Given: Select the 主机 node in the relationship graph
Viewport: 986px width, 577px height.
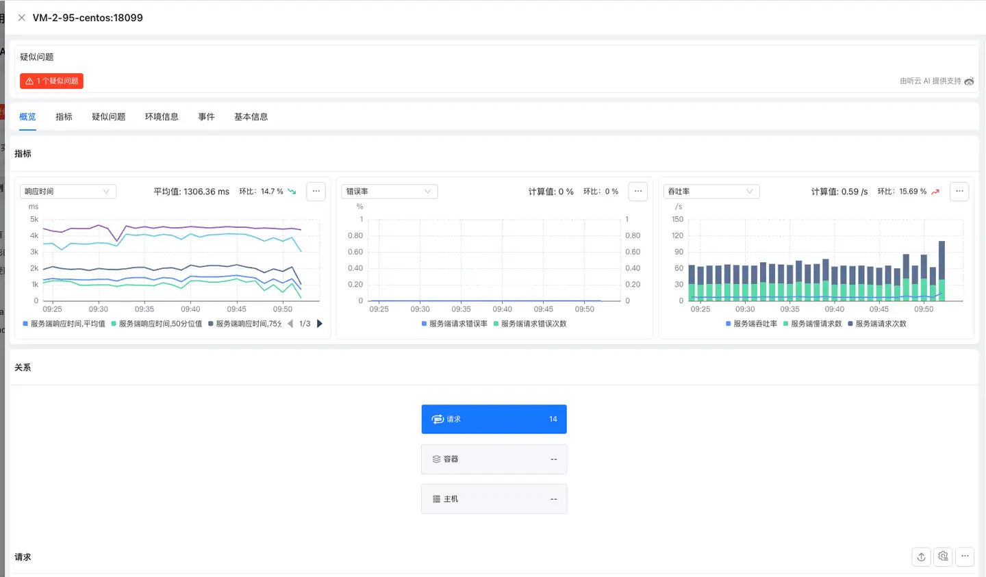Looking at the screenshot, I should 494,498.
